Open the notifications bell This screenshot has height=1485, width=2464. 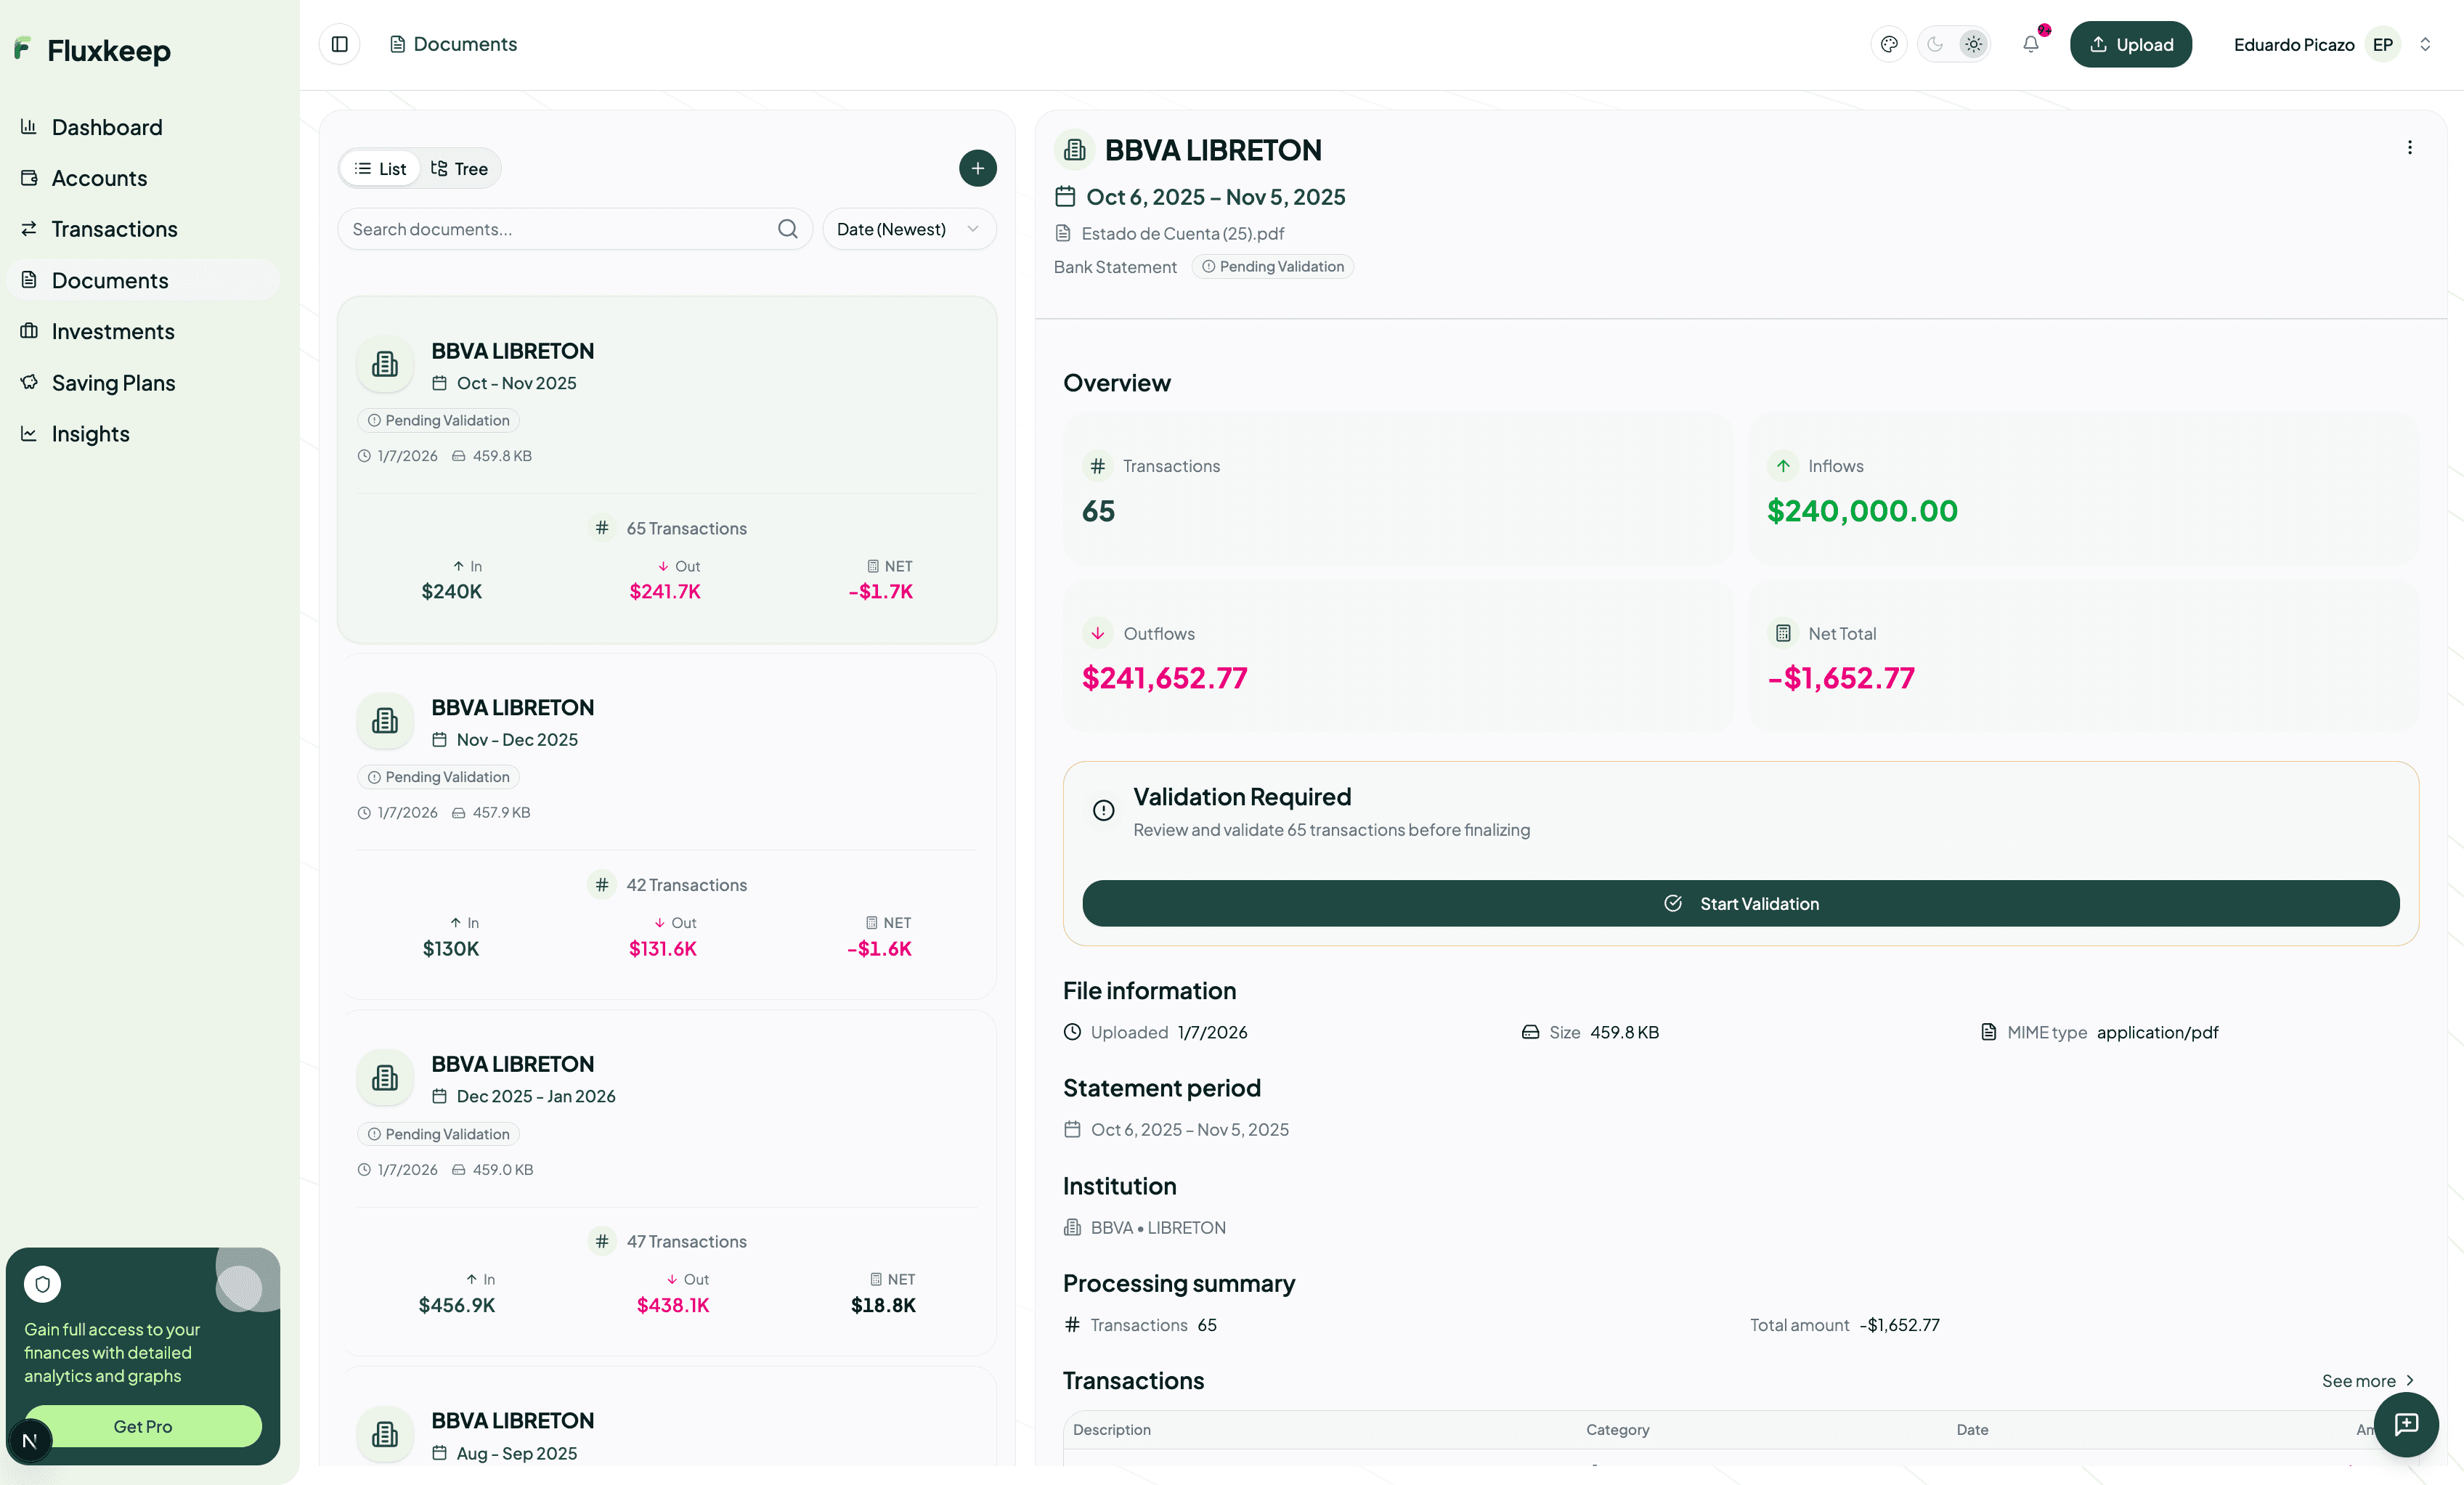(x=2030, y=44)
